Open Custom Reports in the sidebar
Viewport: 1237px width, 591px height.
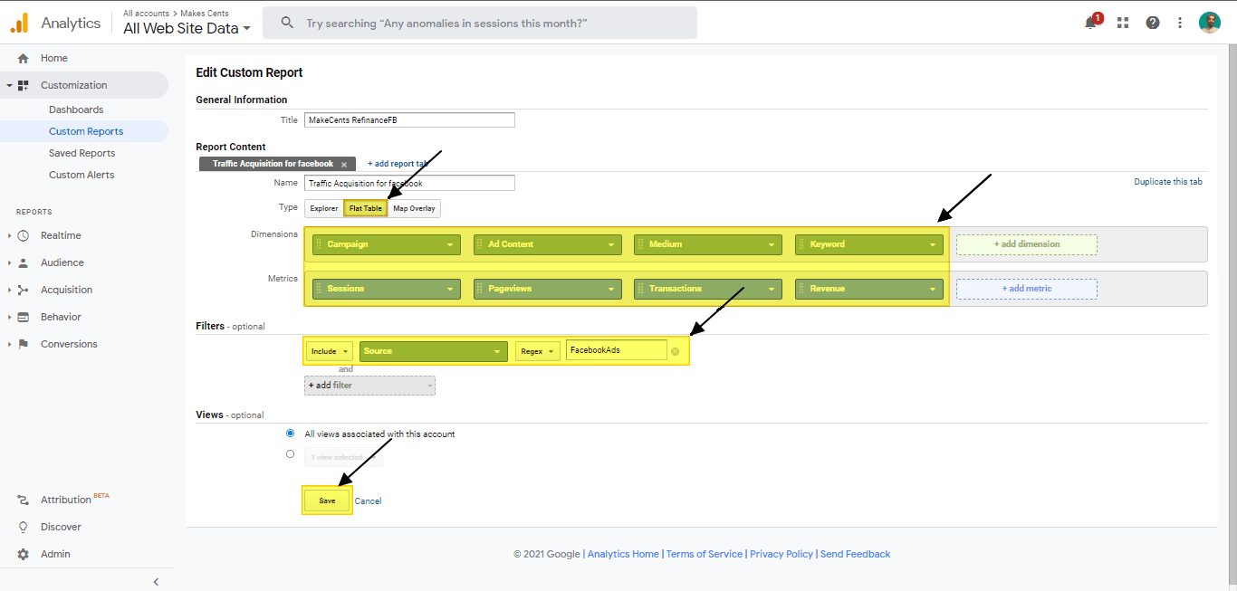click(x=86, y=131)
